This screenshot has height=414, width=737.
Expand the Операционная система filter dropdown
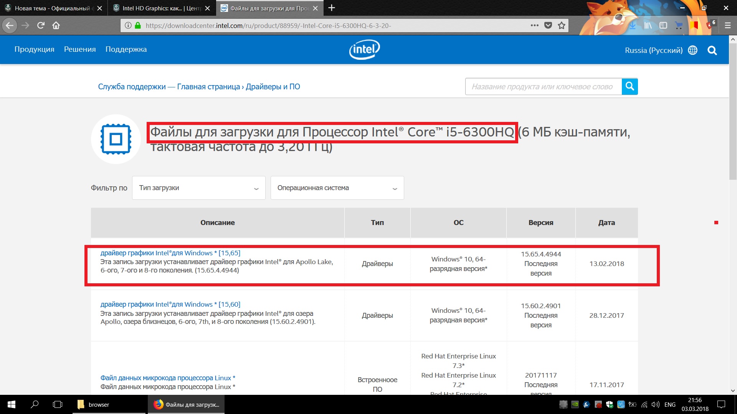click(337, 188)
